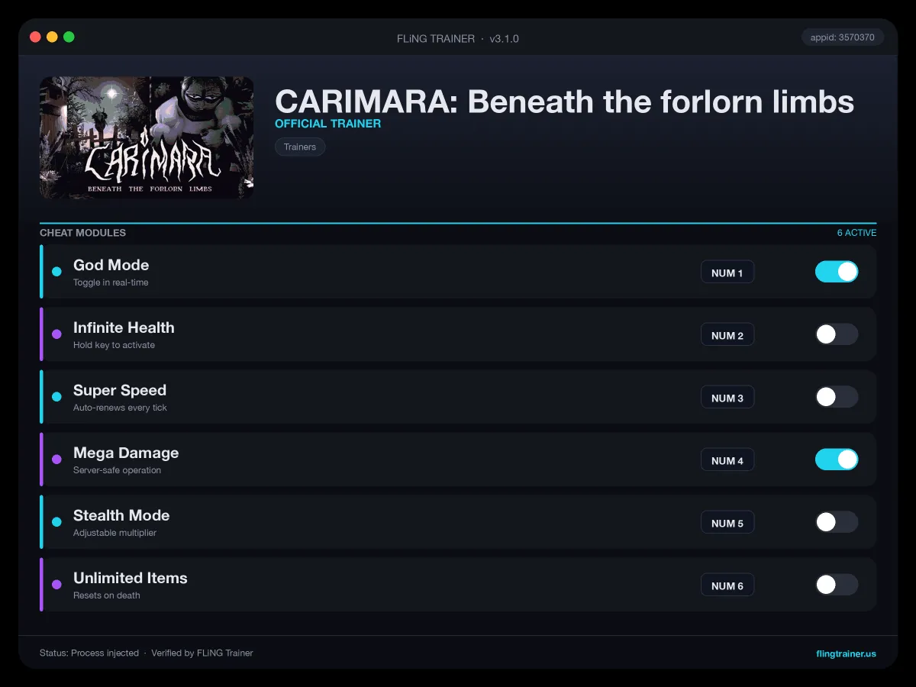This screenshot has height=687, width=916.
Task: Click the NUM 4 hotkey button
Action: tap(727, 460)
